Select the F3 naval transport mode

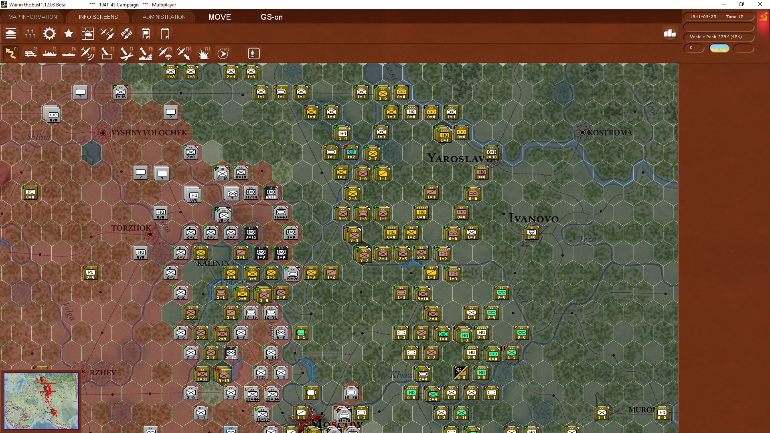(49, 53)
